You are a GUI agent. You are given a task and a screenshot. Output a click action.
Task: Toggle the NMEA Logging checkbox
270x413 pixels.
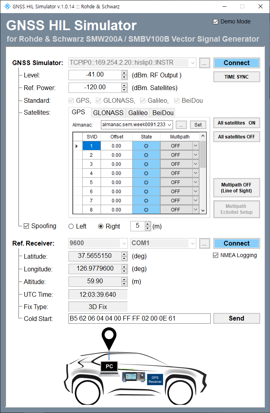tap(216, 255)
